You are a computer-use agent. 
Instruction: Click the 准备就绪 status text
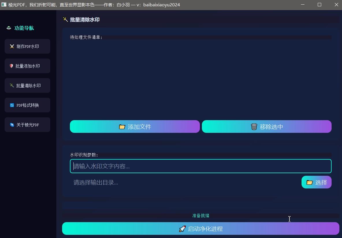point(201,216)
